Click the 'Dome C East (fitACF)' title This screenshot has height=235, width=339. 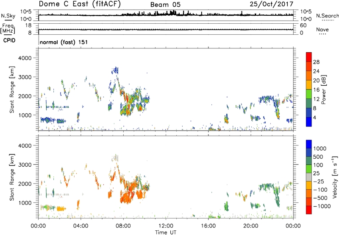[80, 4]
